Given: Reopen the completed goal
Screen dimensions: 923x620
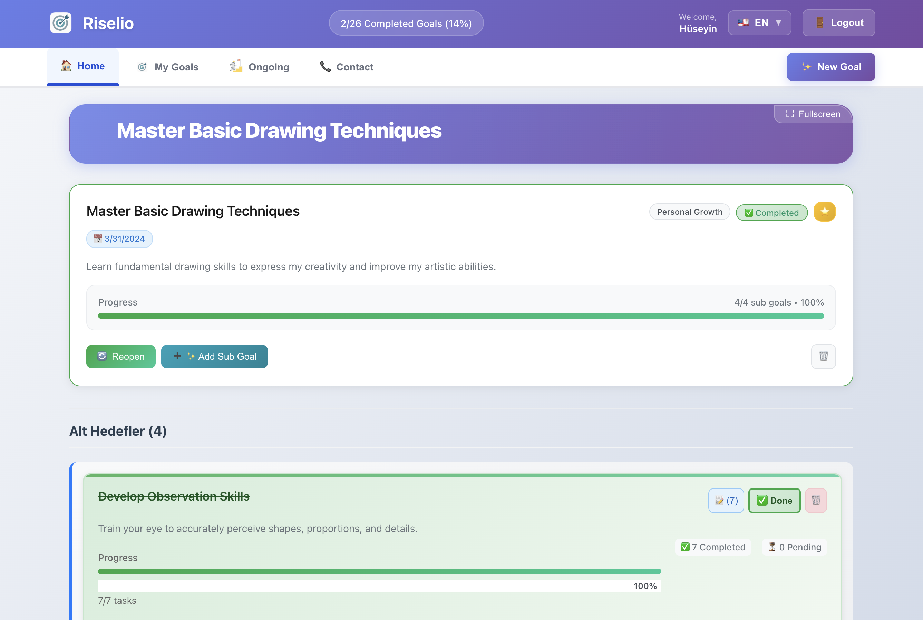Looking at the screenshot, I should [x=120, y=356].
